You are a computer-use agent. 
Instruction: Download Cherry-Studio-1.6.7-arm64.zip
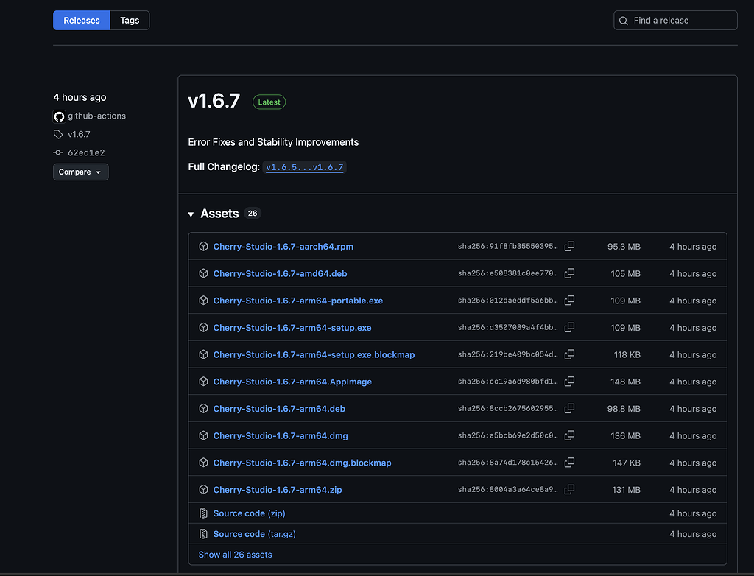click(x=278, y=489)
